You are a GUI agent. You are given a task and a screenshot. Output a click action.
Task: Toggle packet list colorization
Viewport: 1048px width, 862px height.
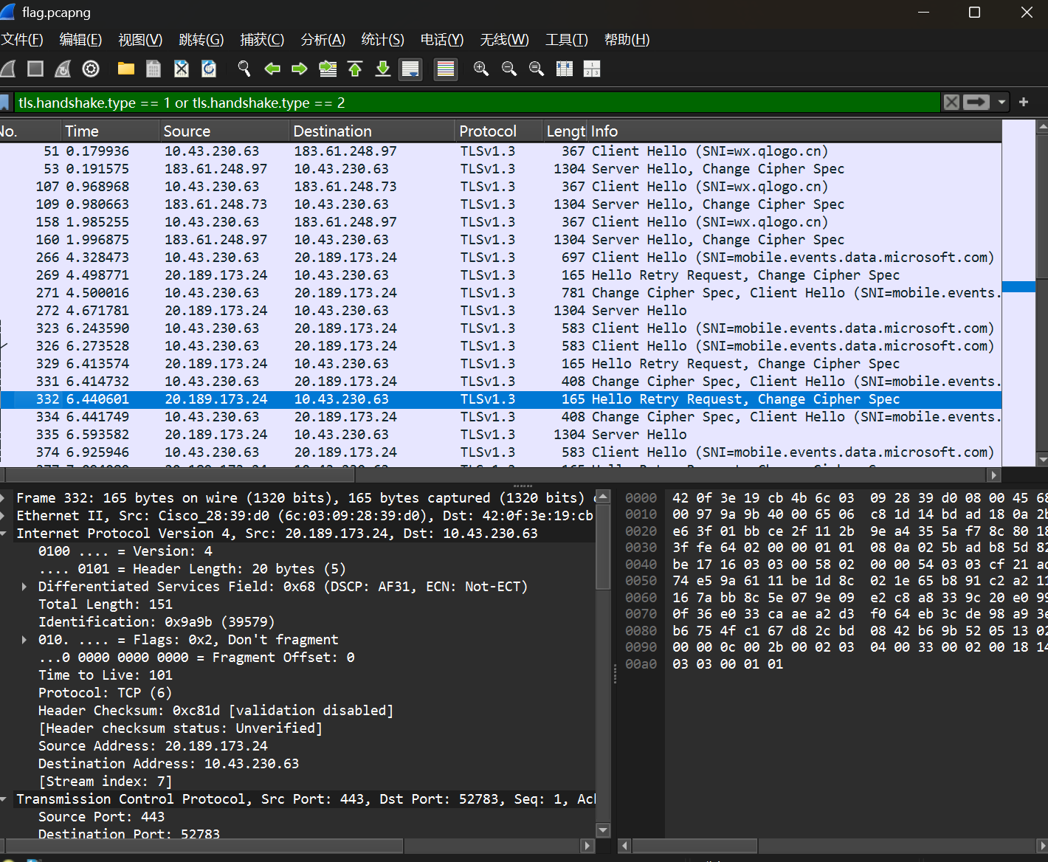click(x=446, y=69)
